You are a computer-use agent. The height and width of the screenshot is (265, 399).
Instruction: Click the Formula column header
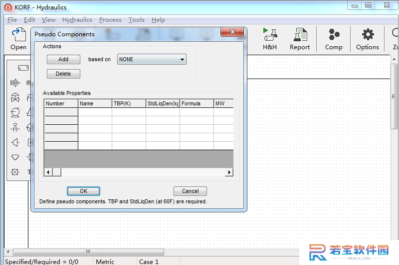[197, 103]
